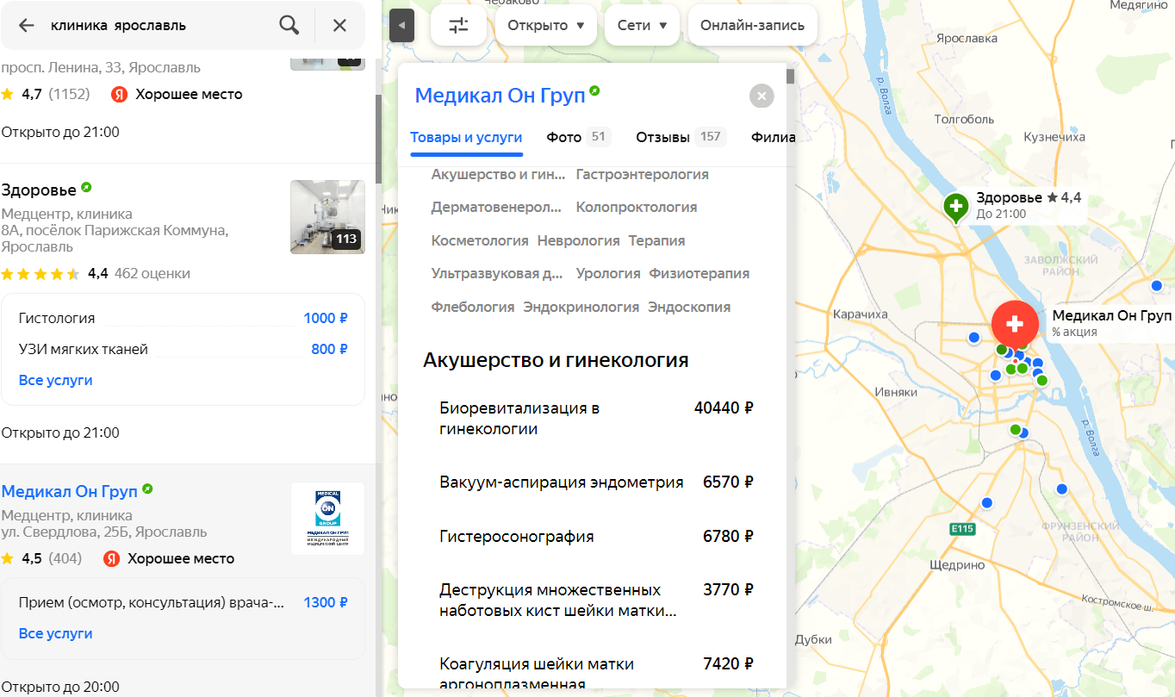Image resolution: width=1175 pixels, height=697 pixels.
Task: Click the green verified badge next to Здоровье
Action: [86, 188]
